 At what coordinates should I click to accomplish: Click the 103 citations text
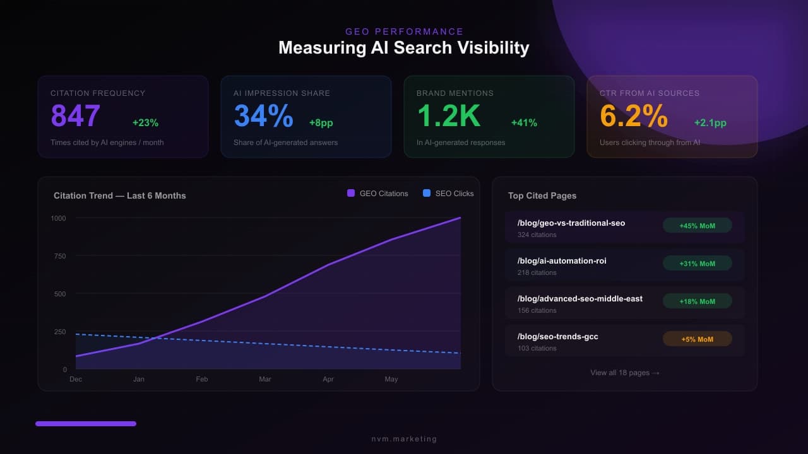pos(537,348)
